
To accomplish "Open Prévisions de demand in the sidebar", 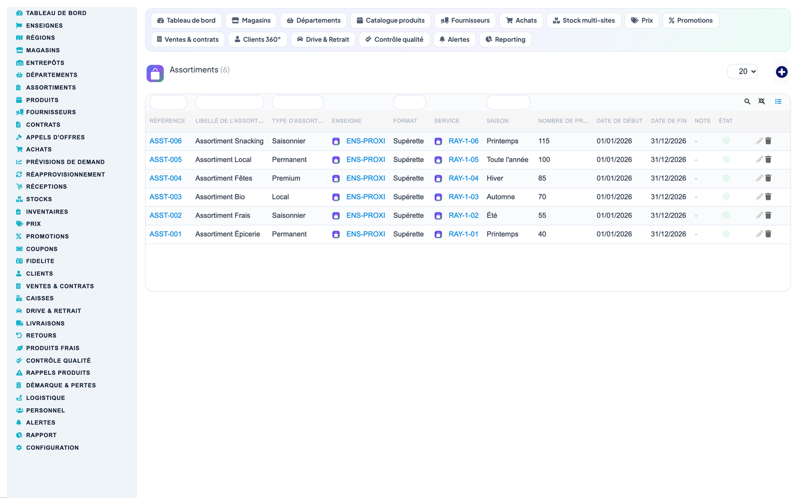I will [65, 162].
